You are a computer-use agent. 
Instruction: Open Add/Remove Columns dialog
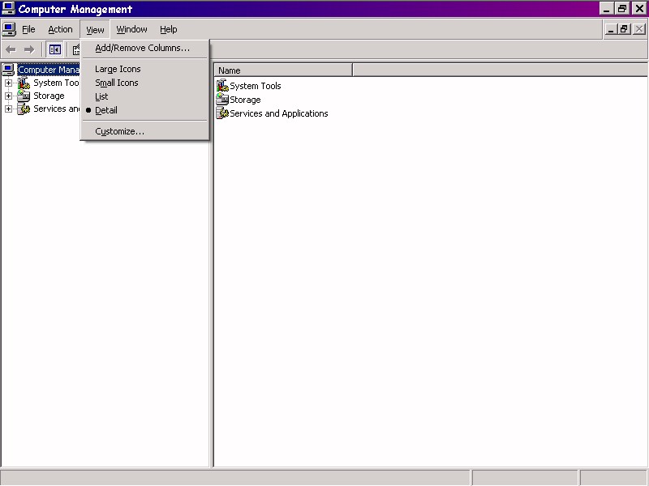click(x=144, y=48)
